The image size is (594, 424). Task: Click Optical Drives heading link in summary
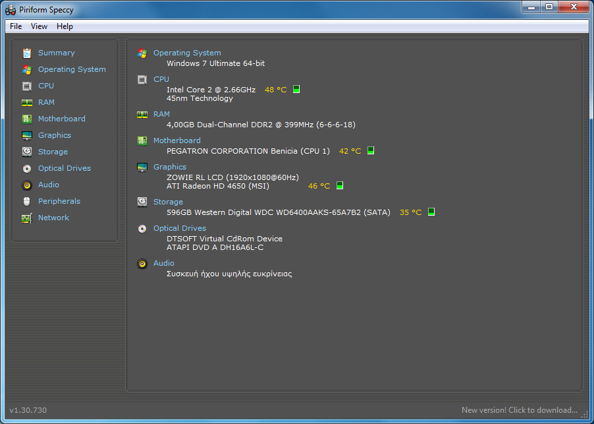click(180, 228)
